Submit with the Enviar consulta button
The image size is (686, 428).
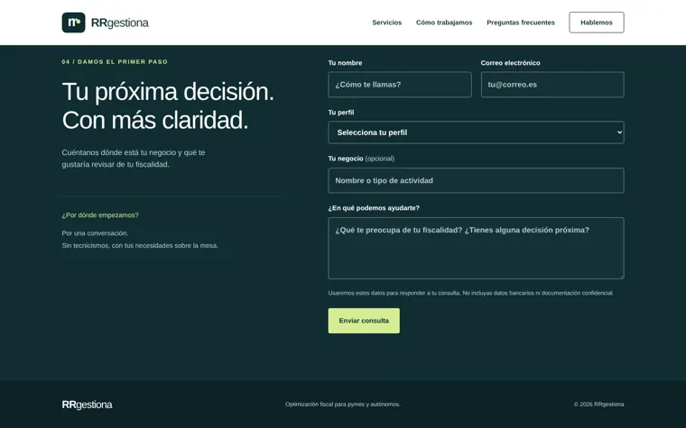tap(364, 321)
